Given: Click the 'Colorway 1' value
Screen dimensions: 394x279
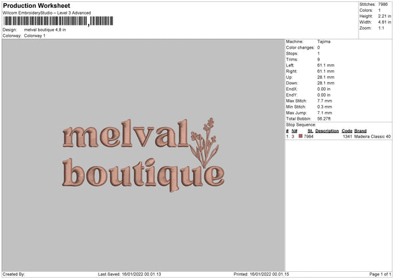Looking at the screenshot, I should (x=35, y=36).
